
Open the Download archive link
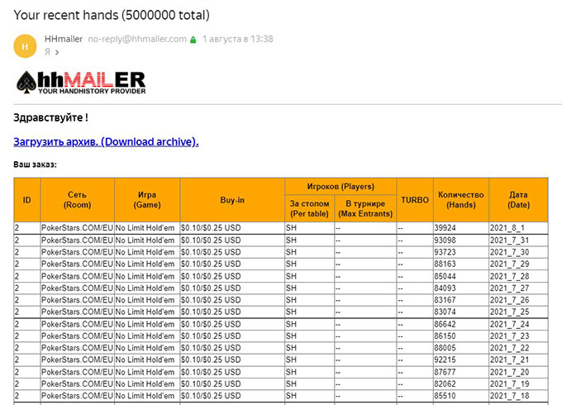tap(106, 141)
